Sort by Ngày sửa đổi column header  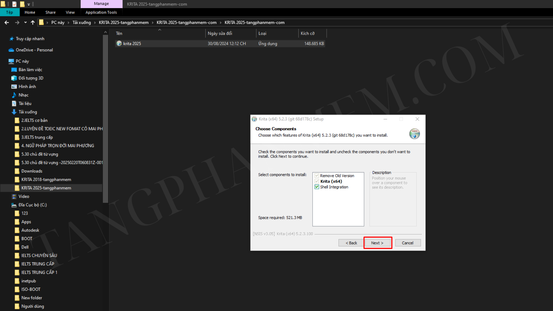[220, 33]
